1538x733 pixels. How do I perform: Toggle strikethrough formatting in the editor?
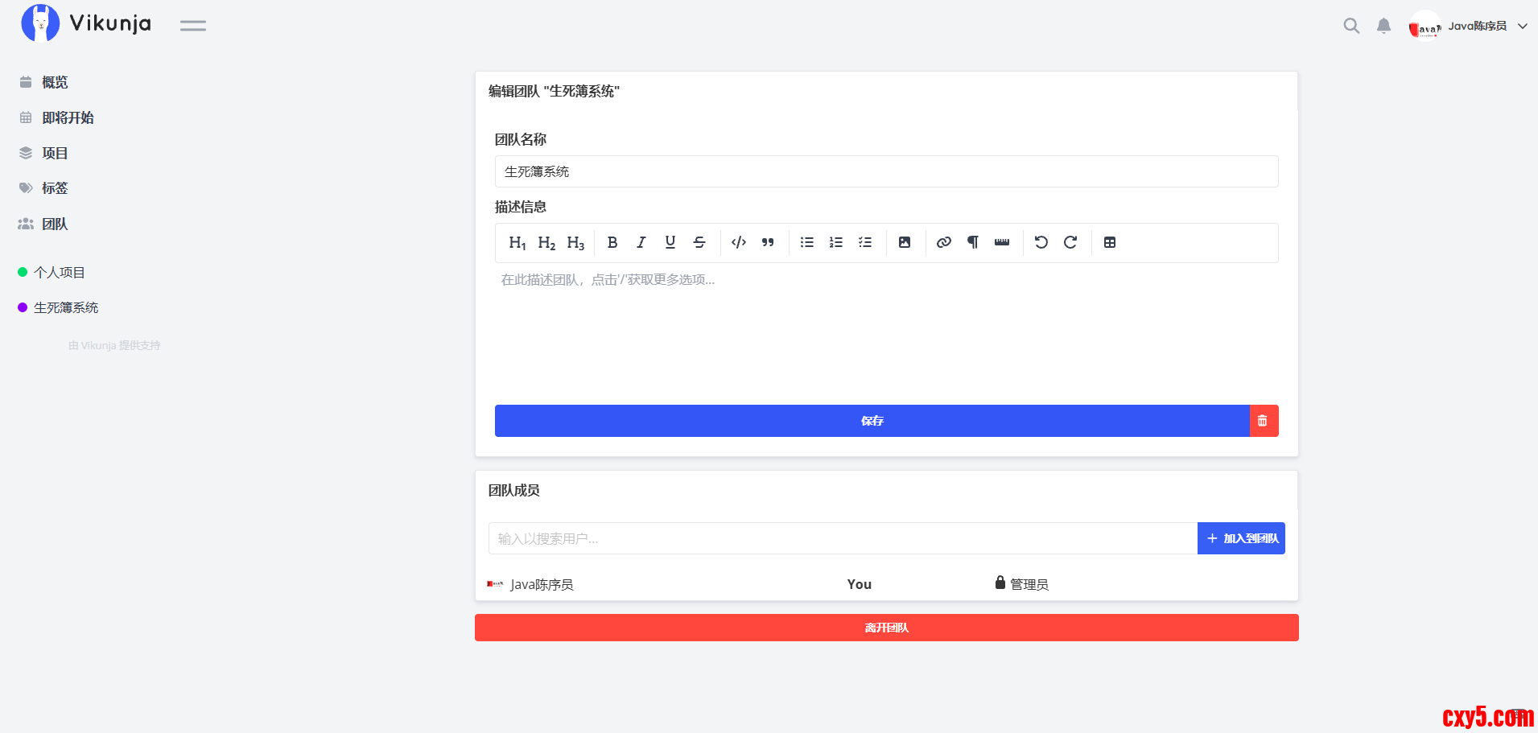[x=699, y=242]
